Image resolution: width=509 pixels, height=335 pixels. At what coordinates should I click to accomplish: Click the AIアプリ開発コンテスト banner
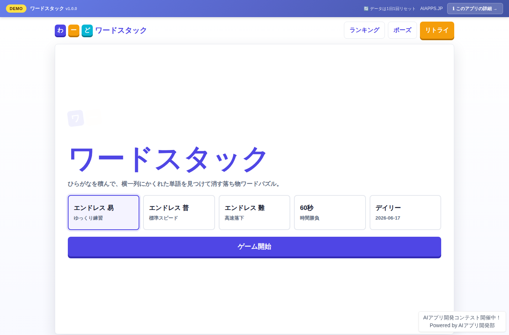pos(462,322)
